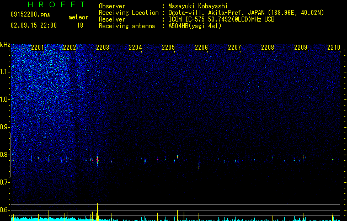Select observer name Masayuki Kobayashi

coord(198,6)
